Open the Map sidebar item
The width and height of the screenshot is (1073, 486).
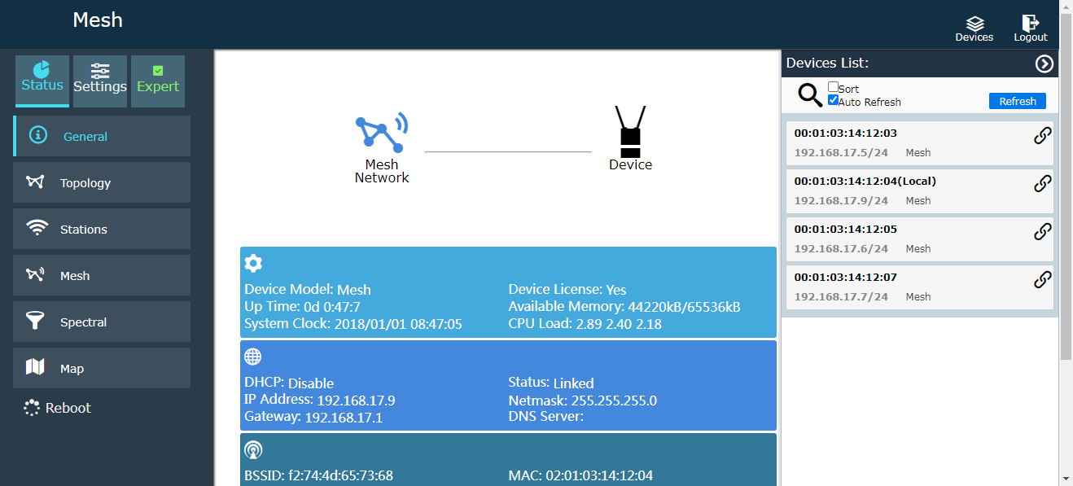(x=102, y=369)
